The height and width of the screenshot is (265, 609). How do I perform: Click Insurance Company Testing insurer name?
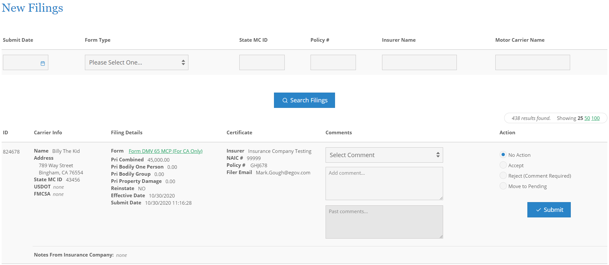[280, 151]
